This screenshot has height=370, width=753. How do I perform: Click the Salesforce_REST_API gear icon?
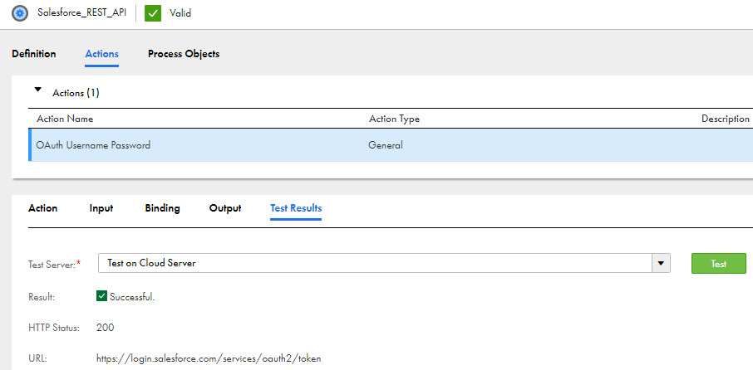pos(20,13)
